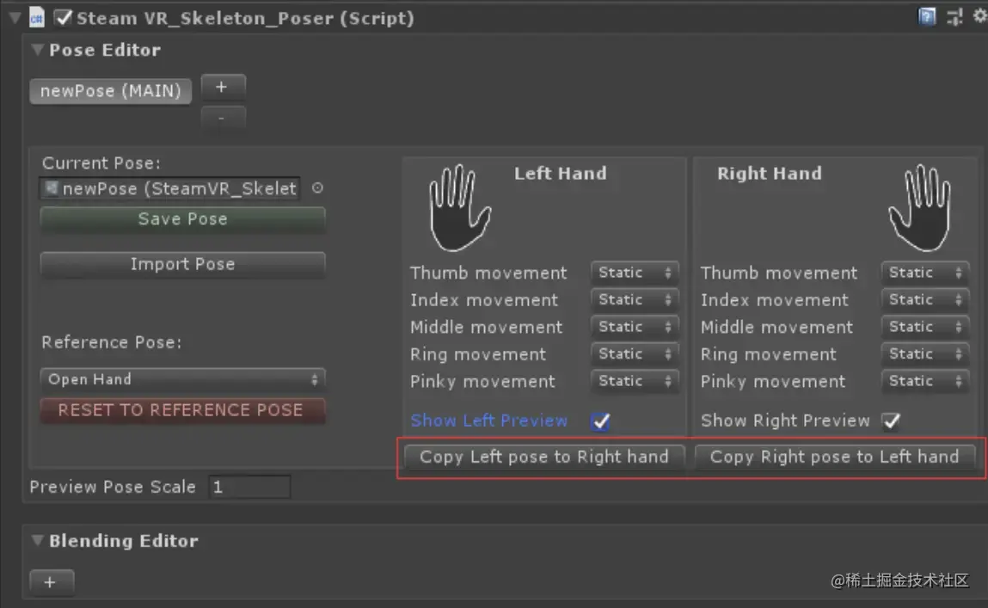Click the Show Right Preview label
988x608 pixels.
785,421
